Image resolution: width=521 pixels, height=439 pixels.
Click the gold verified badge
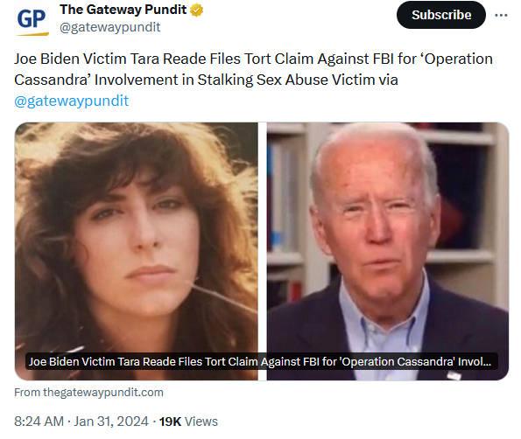[197, 10]
